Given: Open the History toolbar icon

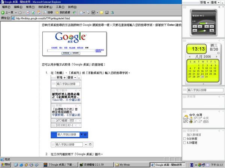Looking at the screenshot, I should 75,13.
